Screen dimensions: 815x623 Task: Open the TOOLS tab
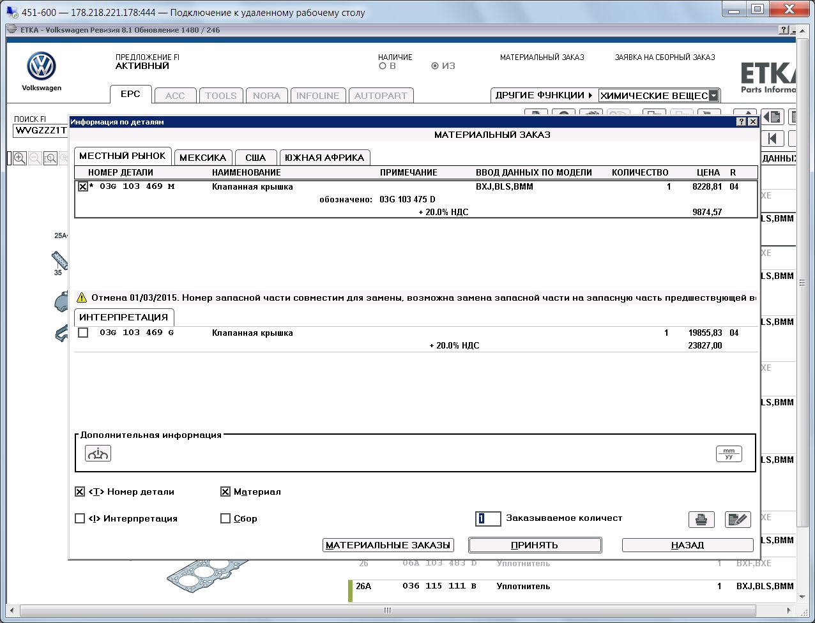221,96
